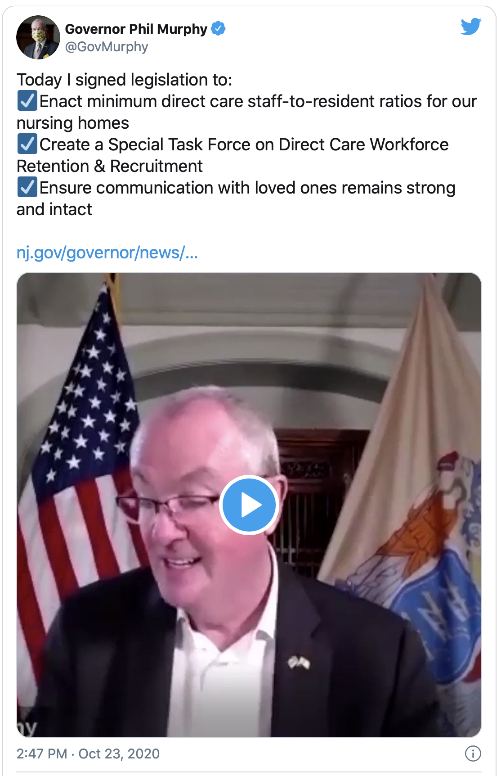Open the 2:47 PM Oct 23, 2020 timestamp
This screenshot has width=501, height=776.
[x=88, y=753]
